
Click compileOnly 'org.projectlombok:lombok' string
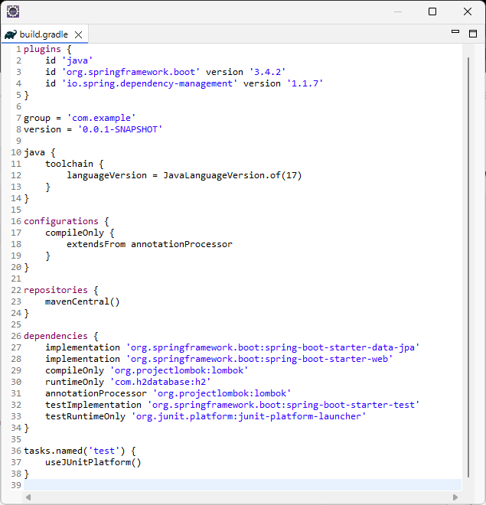[179, 370]
